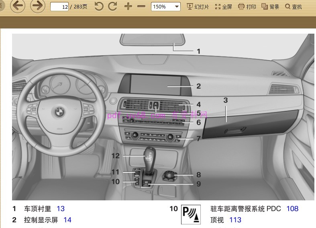Click the 283页 total pages label
The width and height of the screenshot is (316, 228).
[x=80, y=7]
